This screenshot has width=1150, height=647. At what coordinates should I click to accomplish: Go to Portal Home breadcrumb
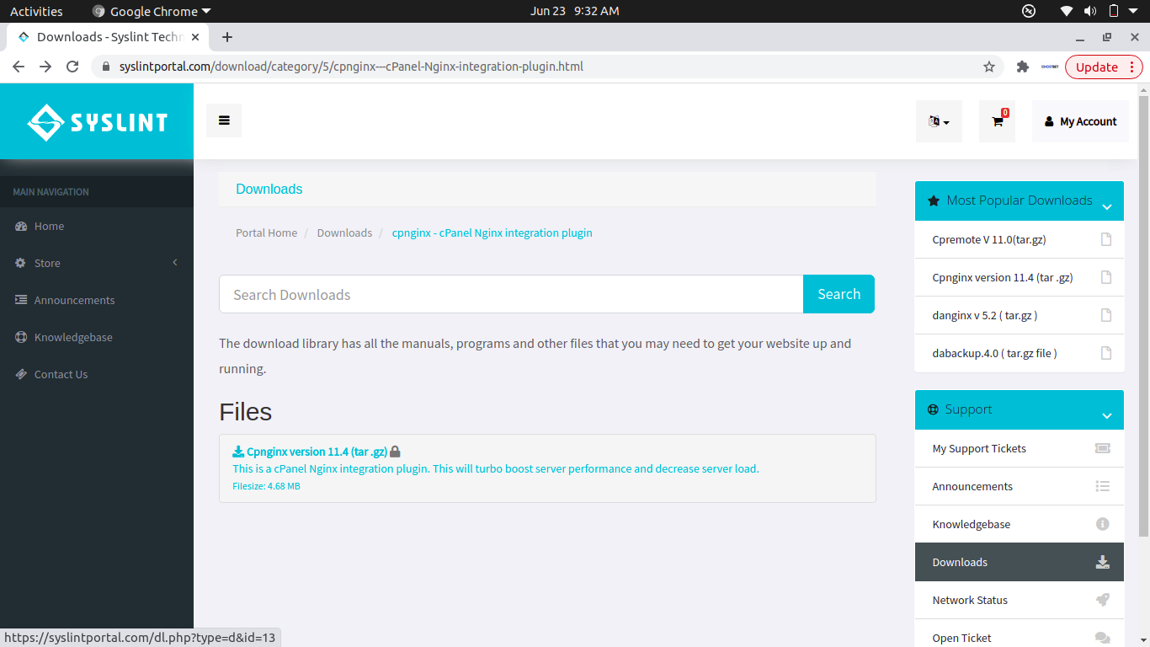[266, 233]
